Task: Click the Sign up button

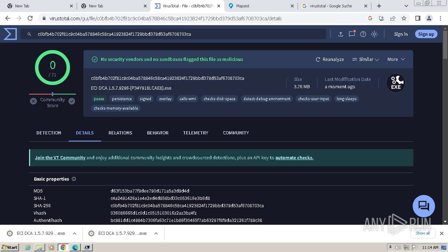Action: tap(426, 34)
